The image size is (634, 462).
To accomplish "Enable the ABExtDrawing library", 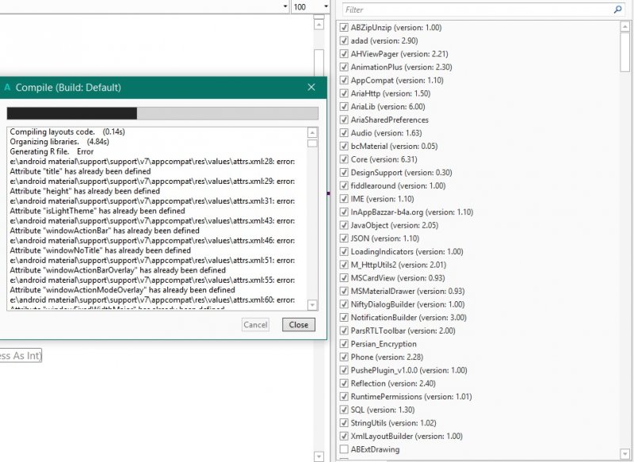I will click(x=343, y=449).
